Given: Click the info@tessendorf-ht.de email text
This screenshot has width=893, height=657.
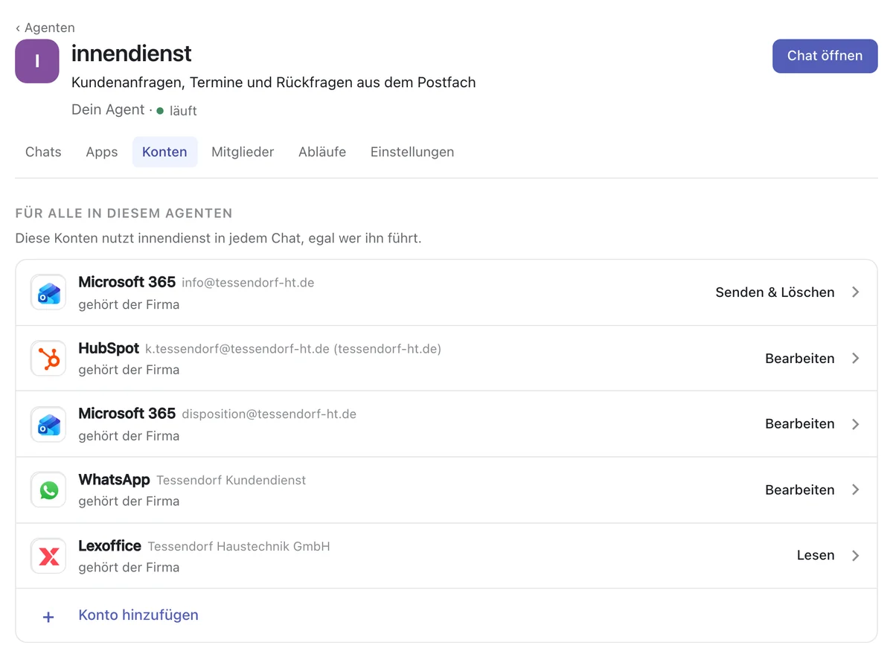Looking at the screenshot, I should (248, 283).
